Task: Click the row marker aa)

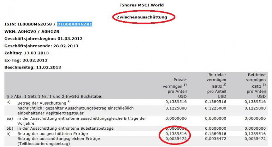Action: 10,118
